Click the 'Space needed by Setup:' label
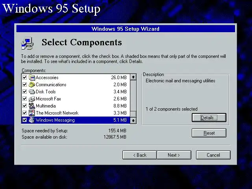The height and width of the screenshot is (189, 252). click(45, 131)
